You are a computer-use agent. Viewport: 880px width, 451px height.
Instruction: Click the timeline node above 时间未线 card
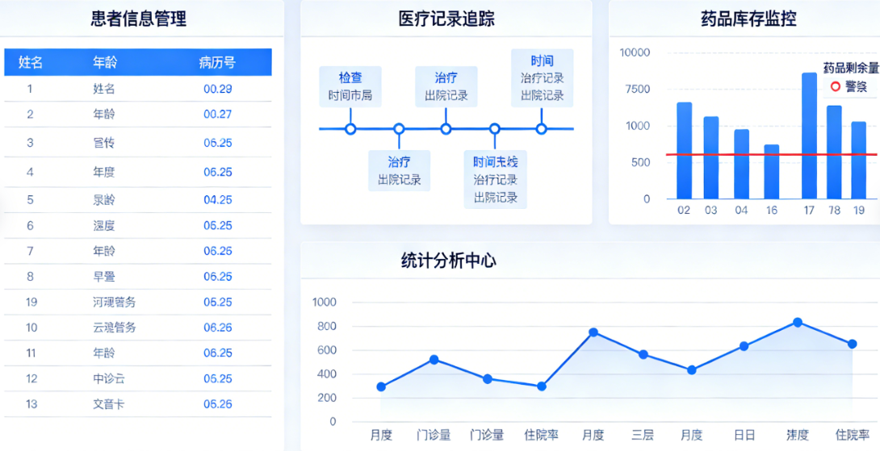click(x=494, y=129)
